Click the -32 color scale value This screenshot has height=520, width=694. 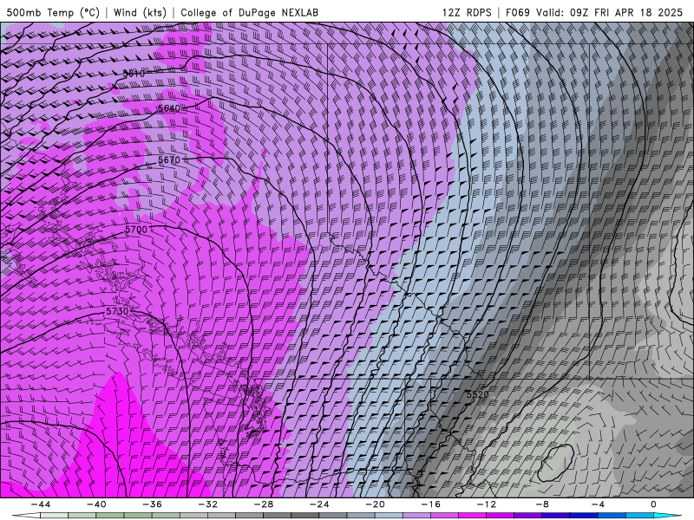208,504
